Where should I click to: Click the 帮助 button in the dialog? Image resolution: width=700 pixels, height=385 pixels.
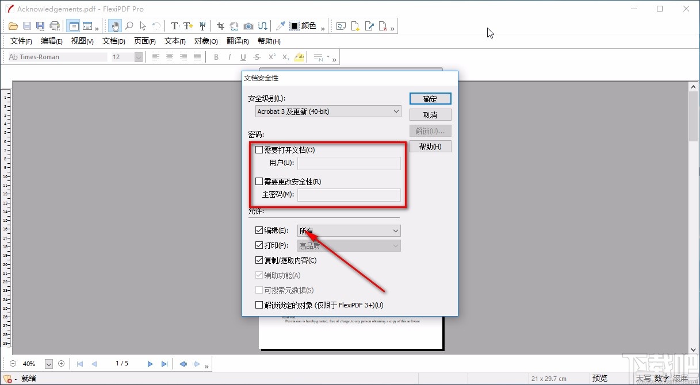click(x=430, y=146)
